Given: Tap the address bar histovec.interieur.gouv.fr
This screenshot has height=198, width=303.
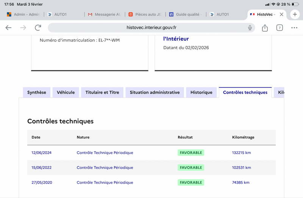Looking at the screenshot, I should [x=151, y=28].
